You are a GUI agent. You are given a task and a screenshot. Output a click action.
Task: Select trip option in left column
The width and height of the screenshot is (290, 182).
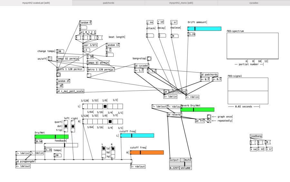tap(66, 130)
